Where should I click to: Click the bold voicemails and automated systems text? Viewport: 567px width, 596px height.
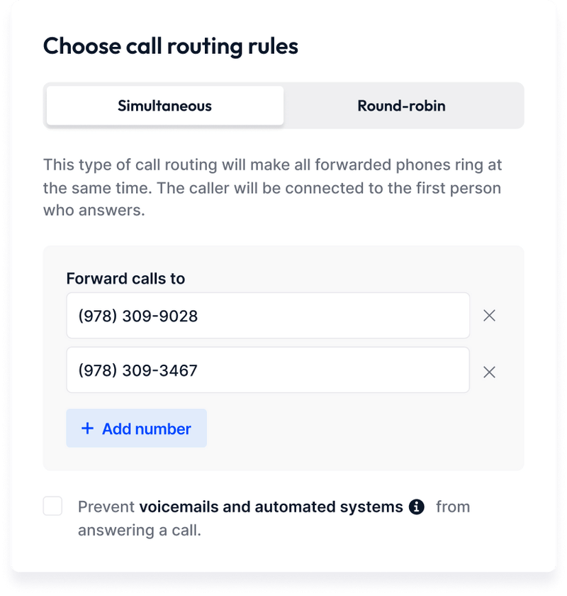point(271,507)
